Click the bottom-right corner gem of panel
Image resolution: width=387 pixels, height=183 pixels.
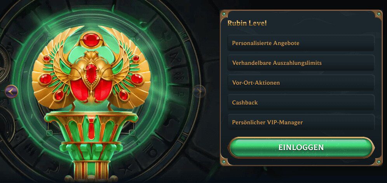click(378, 162)
